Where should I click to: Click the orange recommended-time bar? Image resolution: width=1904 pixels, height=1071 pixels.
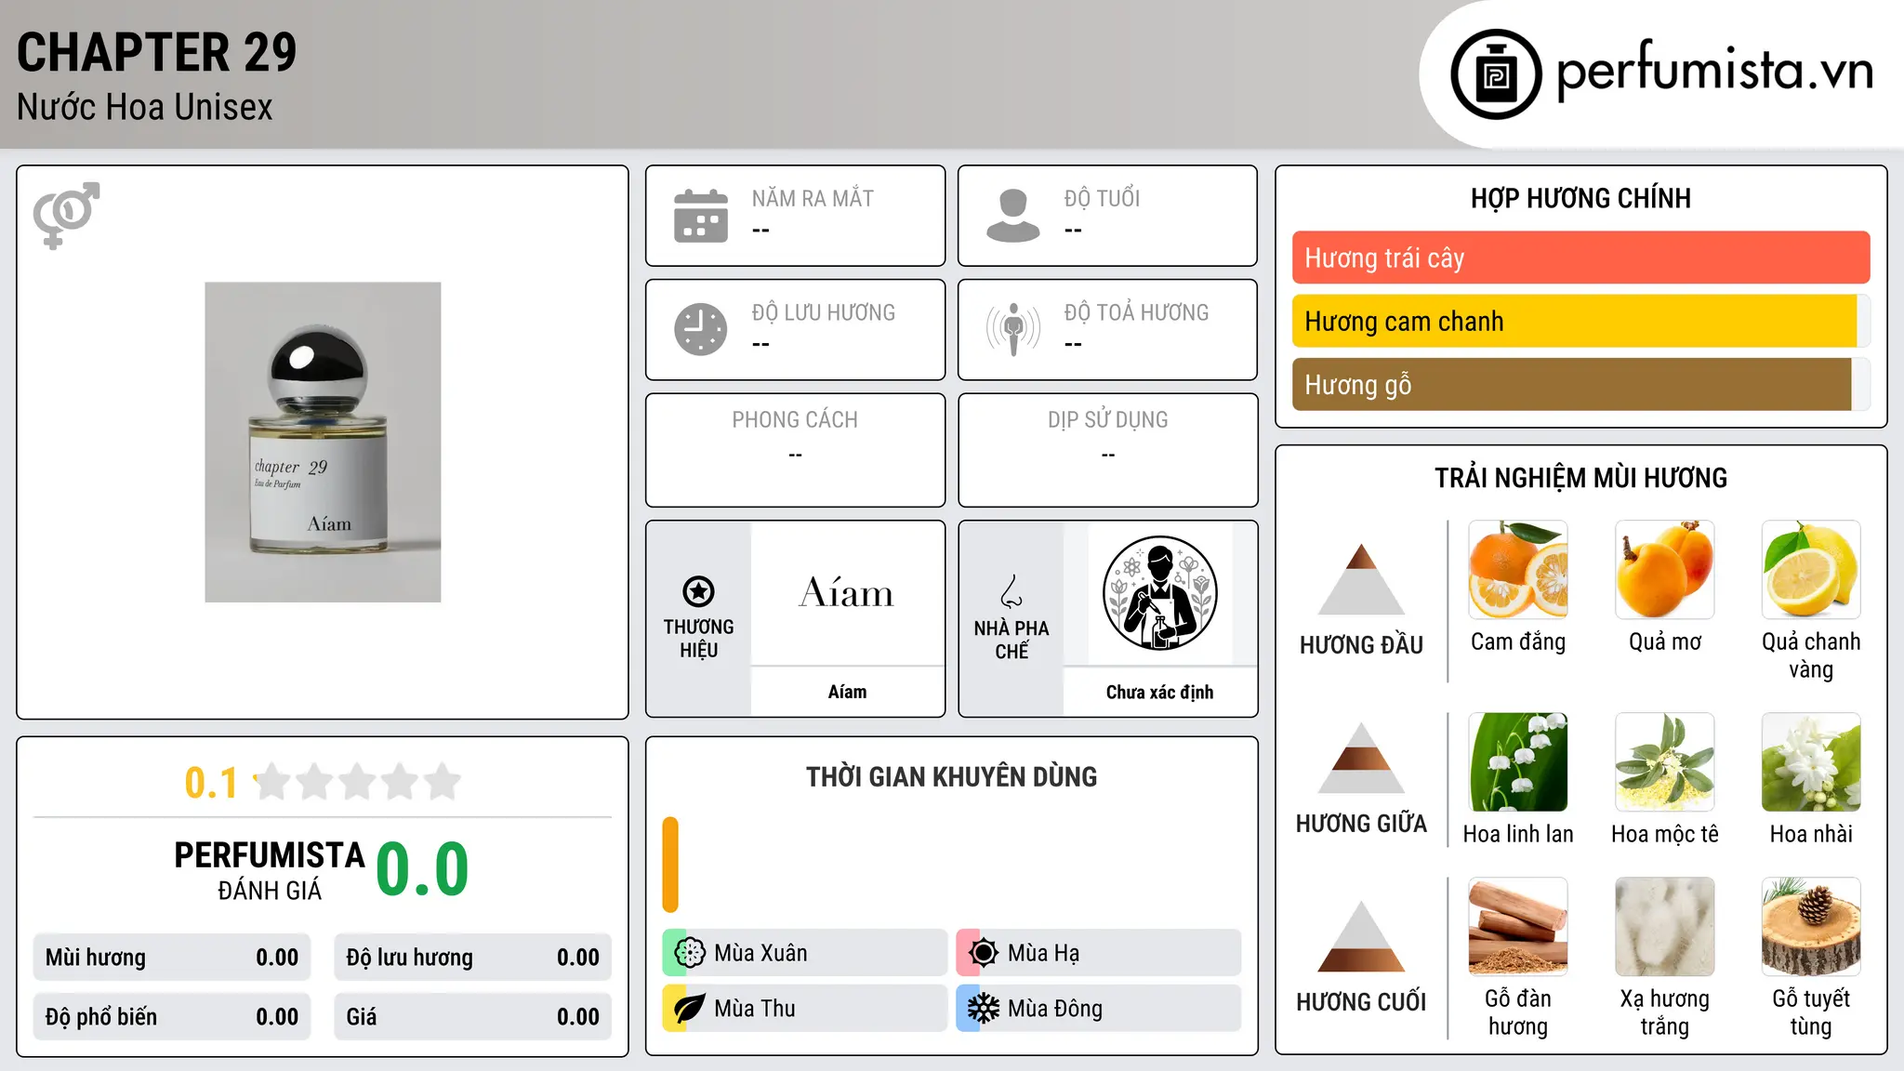670,865
